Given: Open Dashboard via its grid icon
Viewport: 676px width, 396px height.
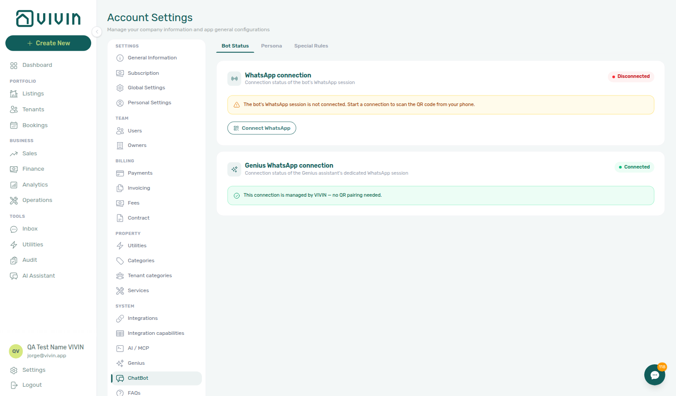Looking at the screenshot, I should pos(14,66).
